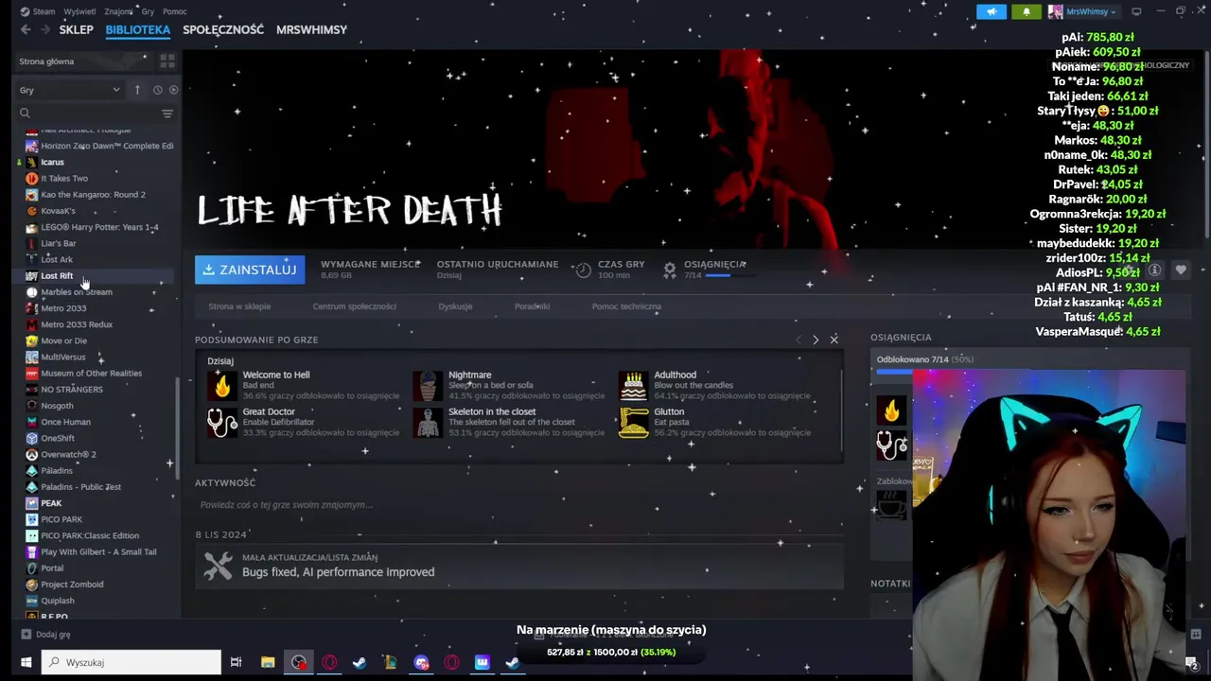Select PEAK in library list
This screenshot has height=681, width=1211.
point(51,503)
